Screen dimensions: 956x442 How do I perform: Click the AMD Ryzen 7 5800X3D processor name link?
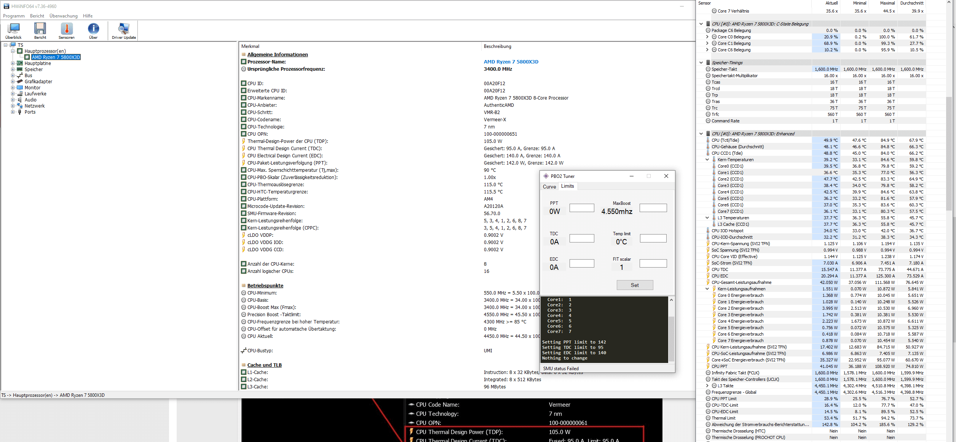coord(511,62)
